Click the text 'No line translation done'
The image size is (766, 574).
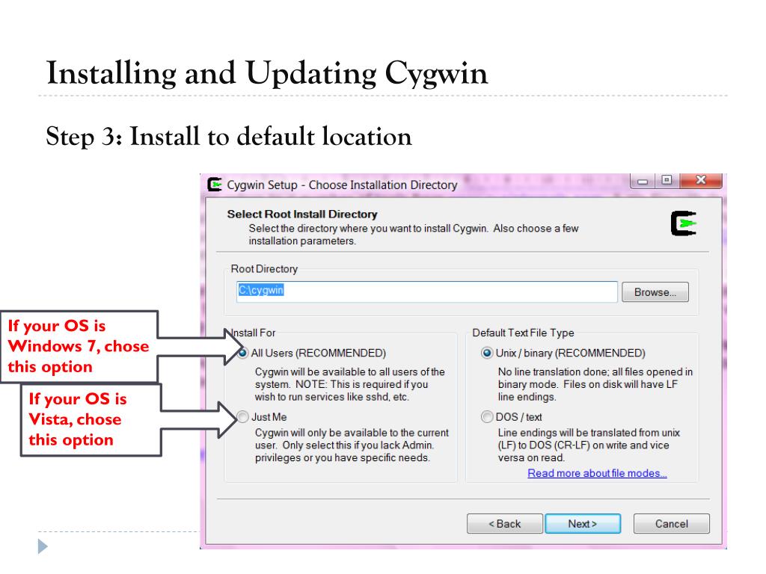tap(553, 372)
